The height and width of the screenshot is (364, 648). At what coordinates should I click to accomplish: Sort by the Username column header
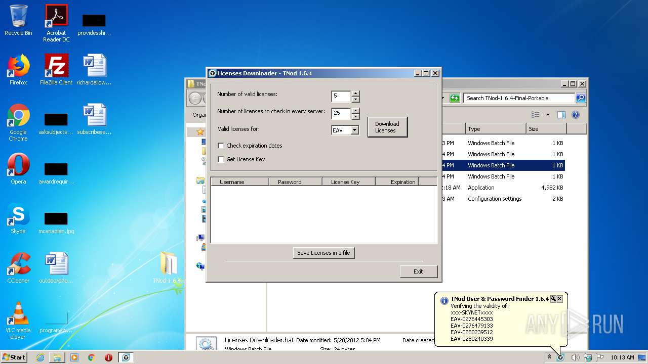coord(240,182)
